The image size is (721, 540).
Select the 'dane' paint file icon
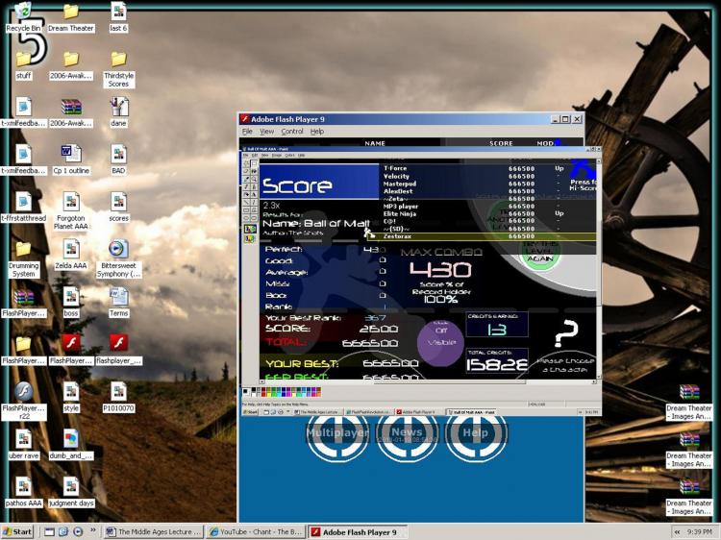[118, 112]
